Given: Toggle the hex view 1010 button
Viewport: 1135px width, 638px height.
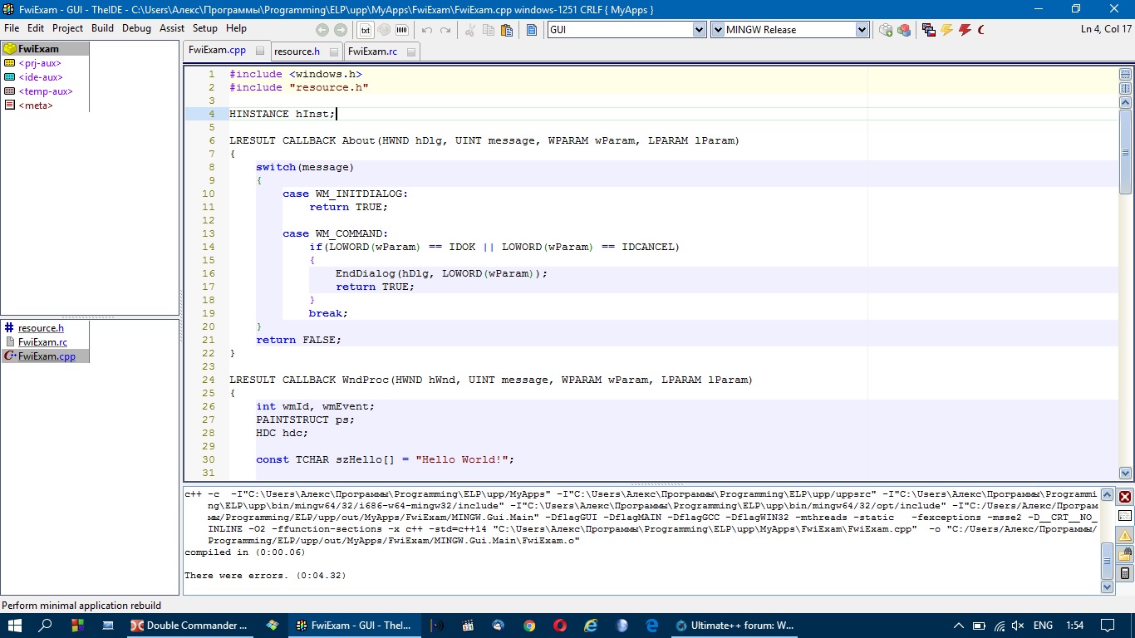Looking at the screenshot, I should 402,30.
